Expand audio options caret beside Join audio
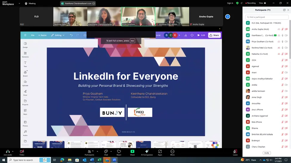 click(13, 151)
